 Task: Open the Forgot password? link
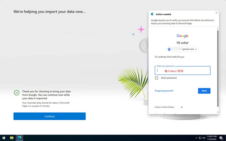pos(164,91)
